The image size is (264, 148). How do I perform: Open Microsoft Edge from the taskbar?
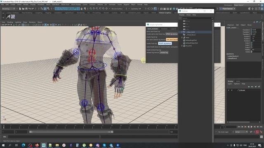24,145
